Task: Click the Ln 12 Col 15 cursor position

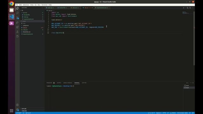Action: [x=151, y=113]
